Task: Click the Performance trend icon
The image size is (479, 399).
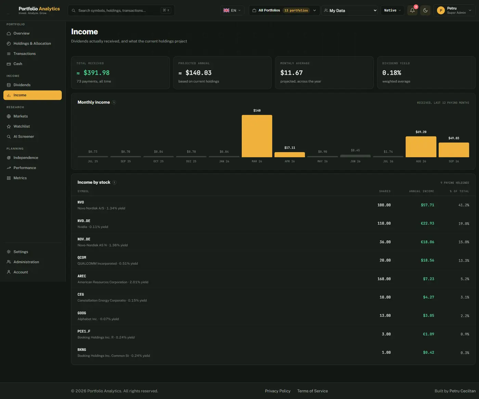Action: tap(9, 168)
